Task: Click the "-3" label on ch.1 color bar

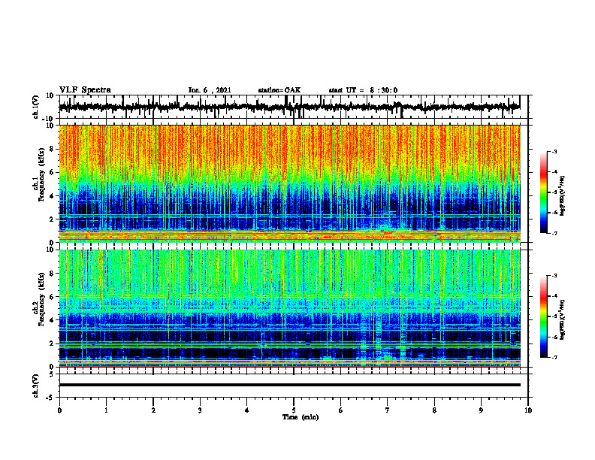Action: tap(554, 151)
